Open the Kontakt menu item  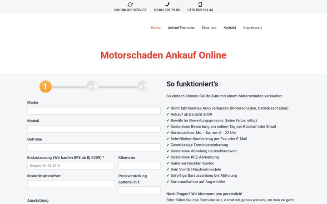[230, 28]
